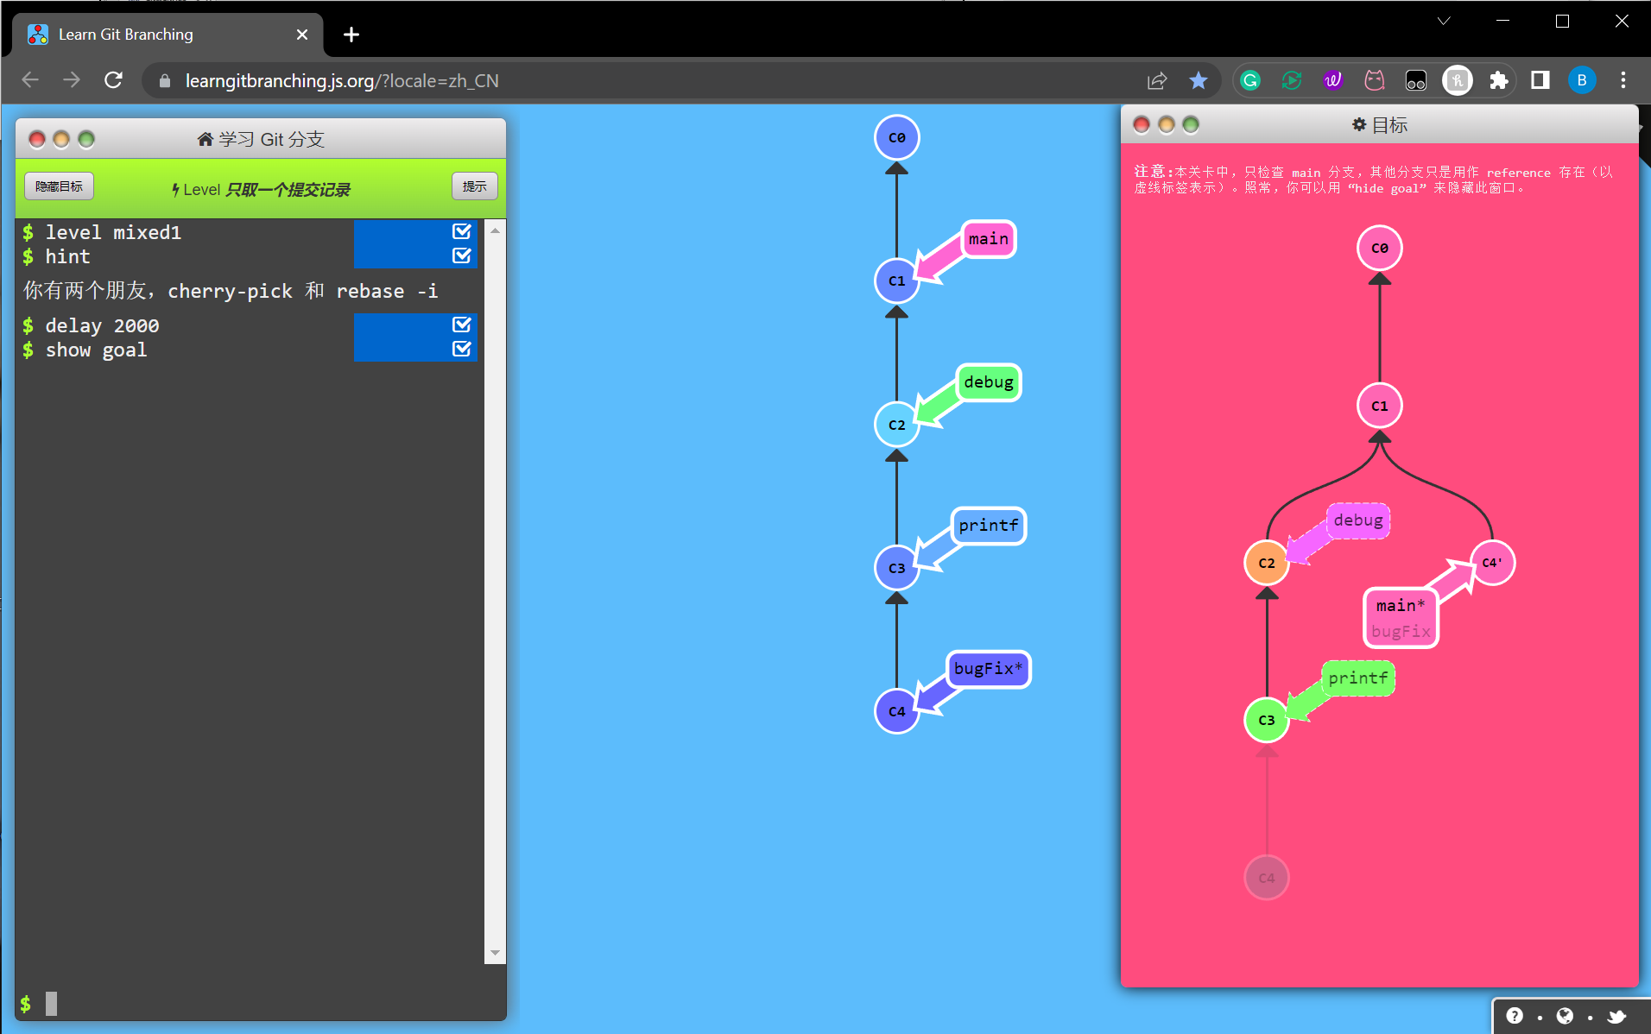The width and height of the screenshot is (1651, 1034).
Task: Click goal window C4' node
Action: [x=1492, y=563]
